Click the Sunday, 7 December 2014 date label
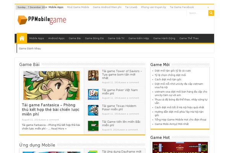 click(x=32, y=7)
